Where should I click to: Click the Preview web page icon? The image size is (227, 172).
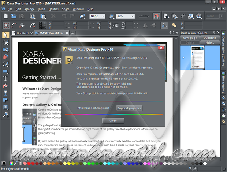166,16
